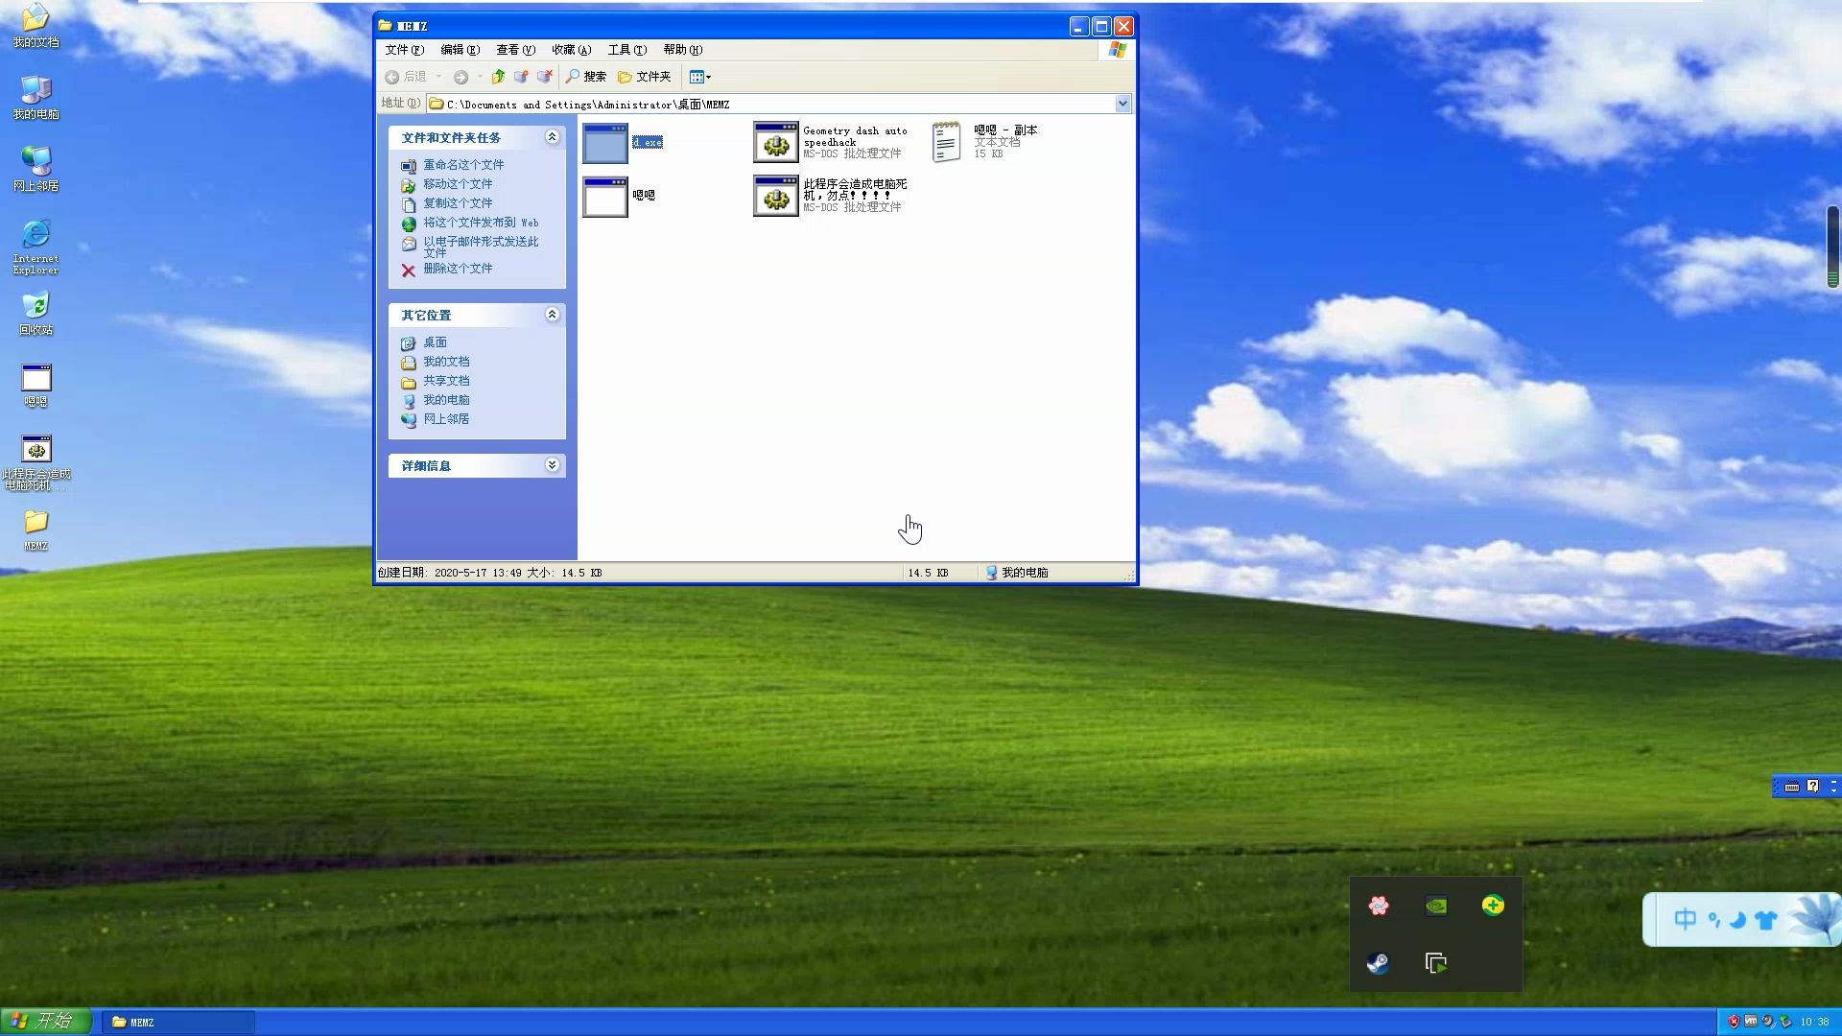Click 重命名这个文件 link
The width and height of the screenshot is (1842, 1036).
(x=463, y=165)
